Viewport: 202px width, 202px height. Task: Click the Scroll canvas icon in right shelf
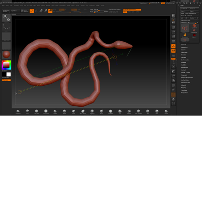[x=173, y=23]
